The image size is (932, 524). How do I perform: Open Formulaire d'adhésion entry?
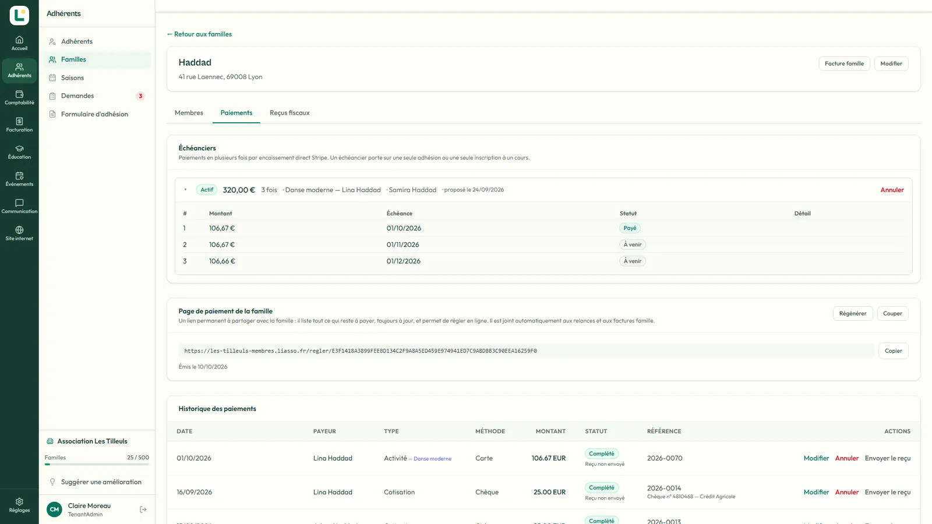coord(97,114)
